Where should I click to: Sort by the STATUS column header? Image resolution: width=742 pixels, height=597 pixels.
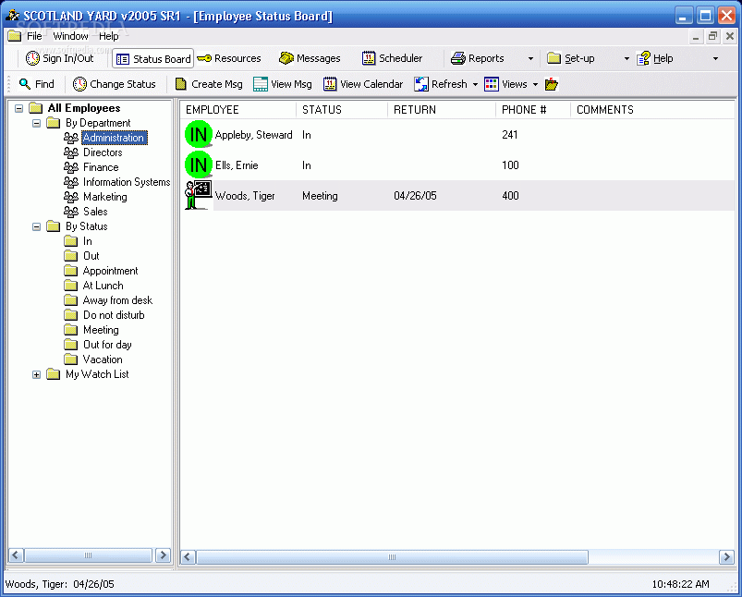(x=342, y=110)
